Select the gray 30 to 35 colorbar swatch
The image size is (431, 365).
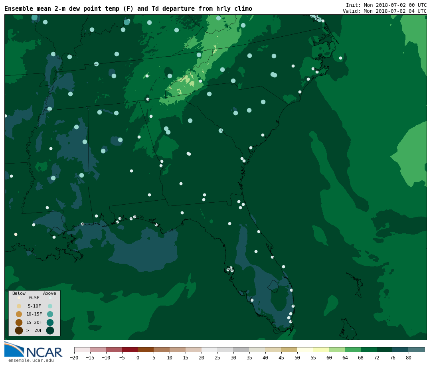[x=241, y=349]
